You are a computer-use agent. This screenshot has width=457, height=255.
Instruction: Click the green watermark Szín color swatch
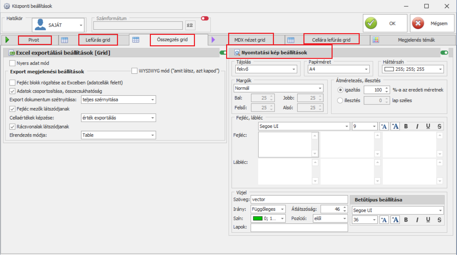(258, 218)
